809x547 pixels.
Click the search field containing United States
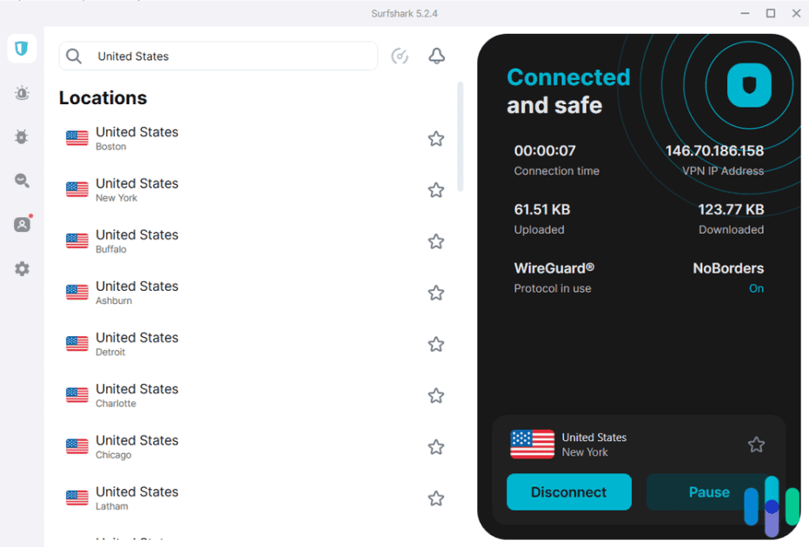217,56
